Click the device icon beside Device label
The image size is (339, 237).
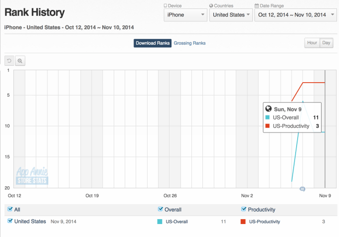click(x=166, y=5)
